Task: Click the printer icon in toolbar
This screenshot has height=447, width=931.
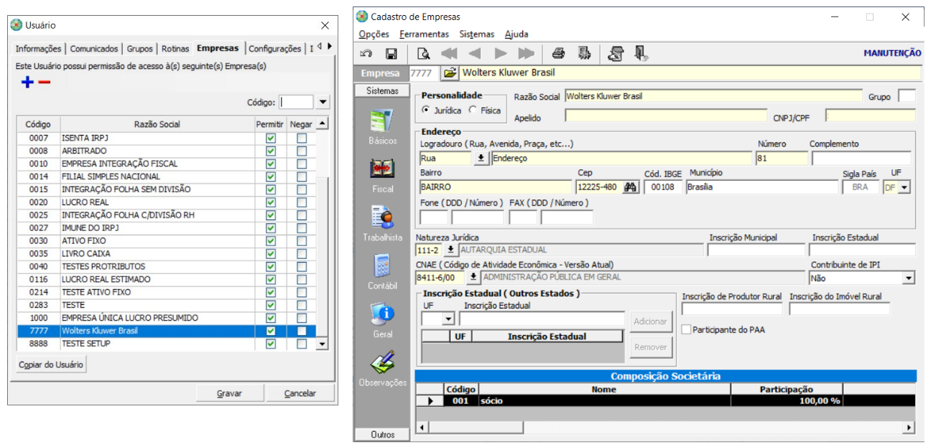Action: click(558, 53)
